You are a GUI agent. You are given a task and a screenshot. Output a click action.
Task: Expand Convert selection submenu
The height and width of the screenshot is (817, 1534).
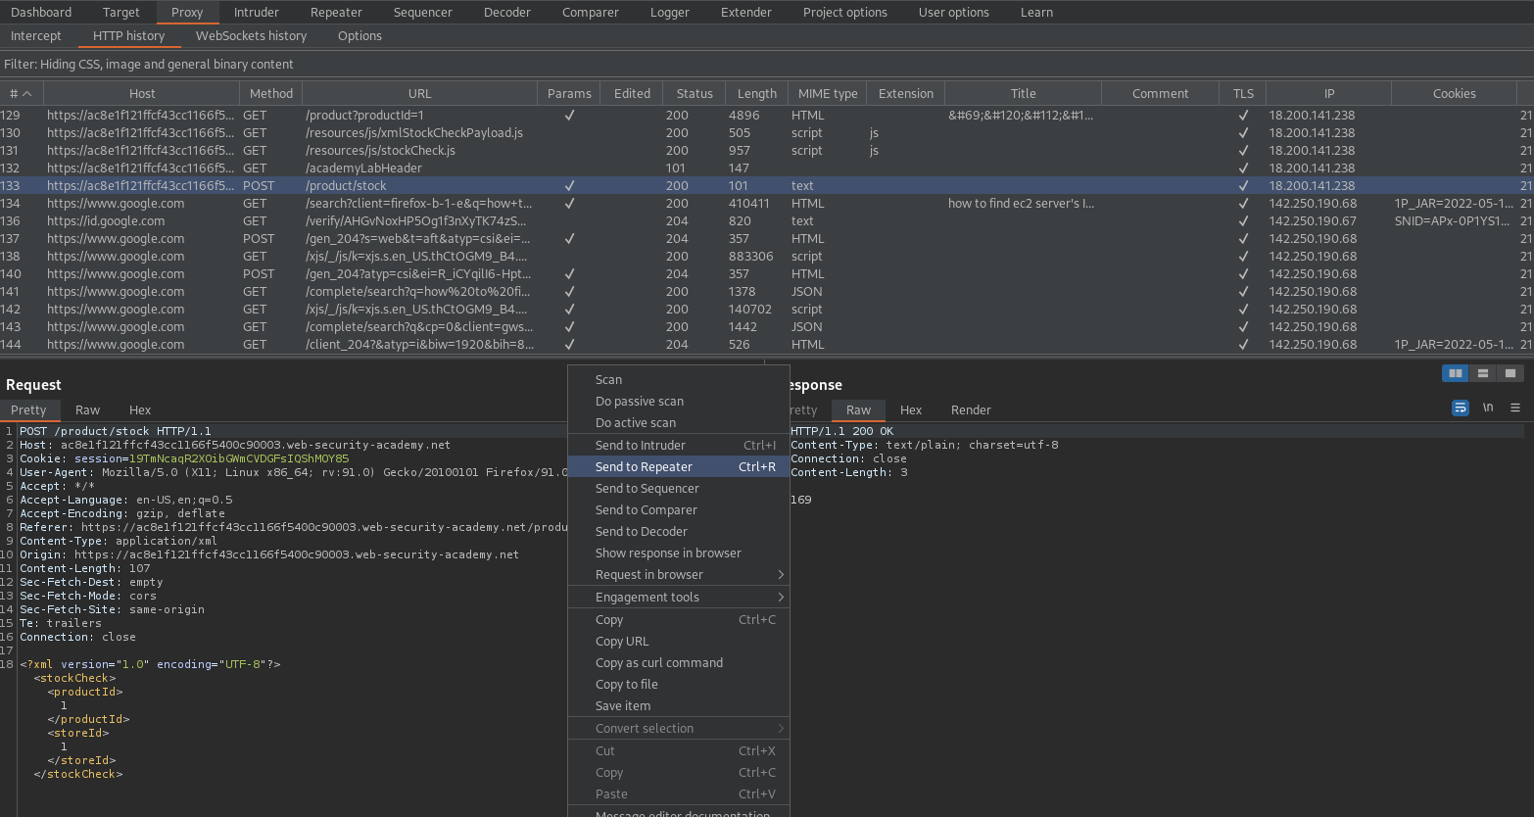[679, 729]
